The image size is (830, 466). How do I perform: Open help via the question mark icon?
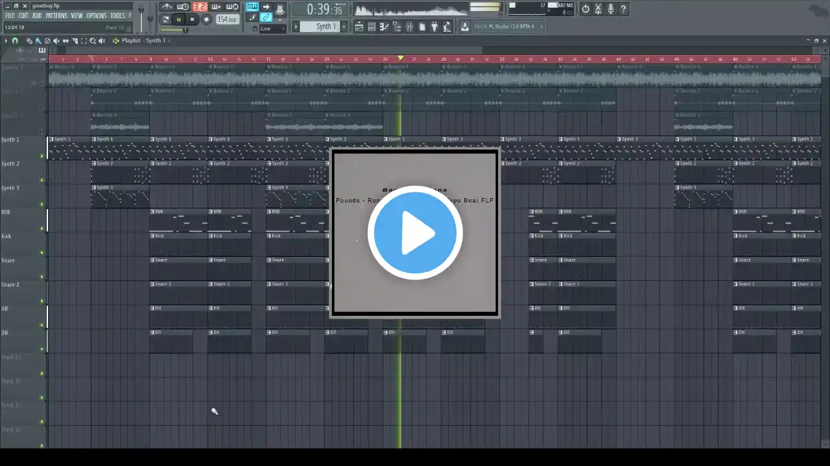pyautogui.click(x=623, y=9)
